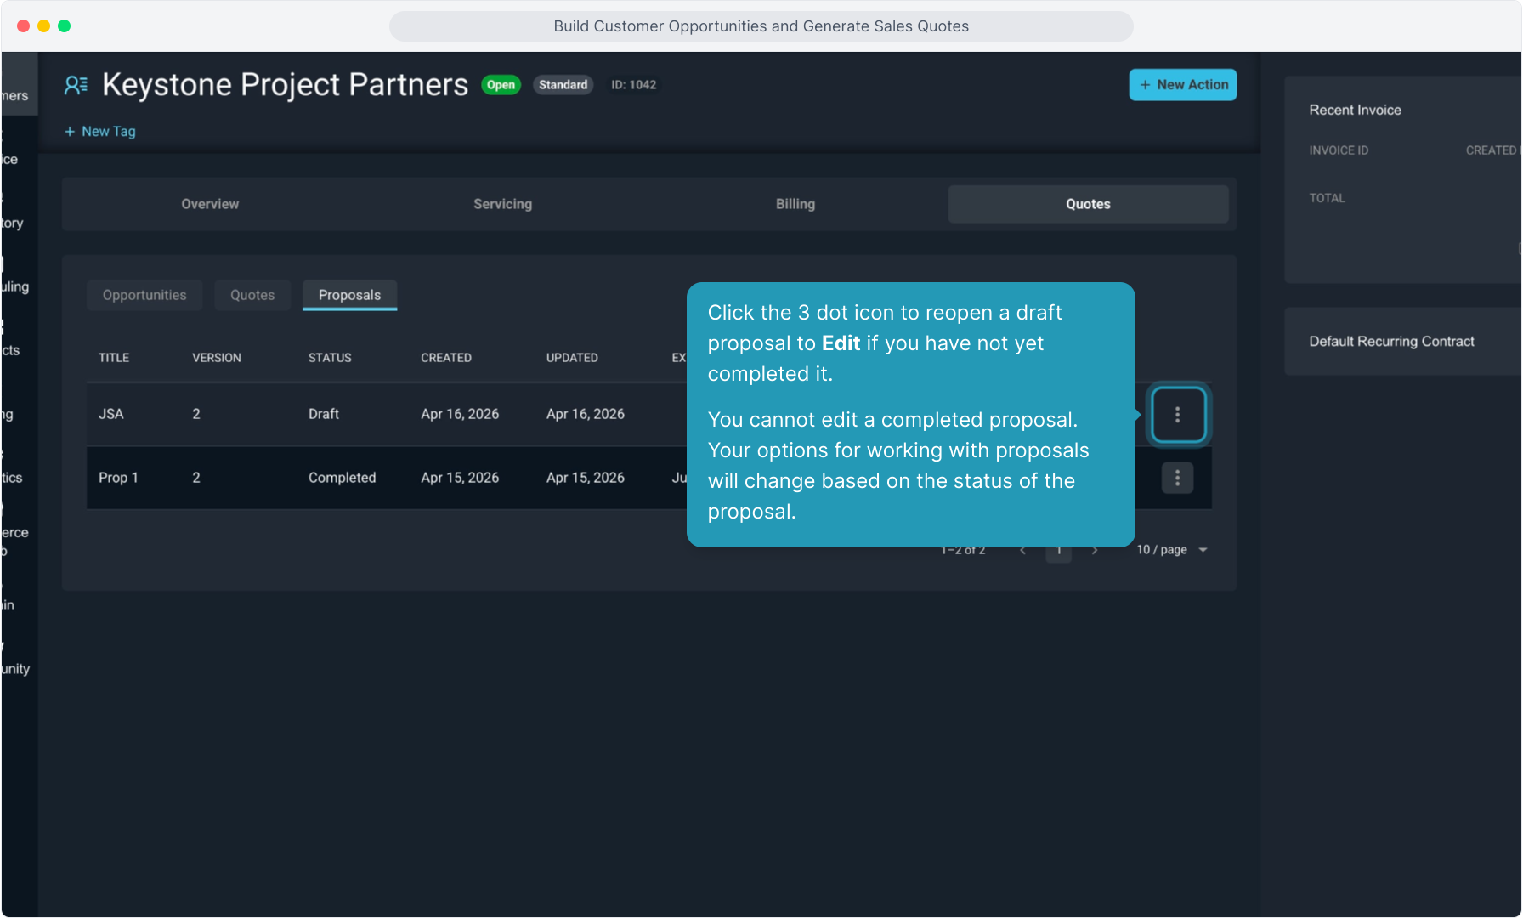Viewport: 1523px width, 918px height.
Task: Go to the next page arrow
Action: coord(1095,551)
